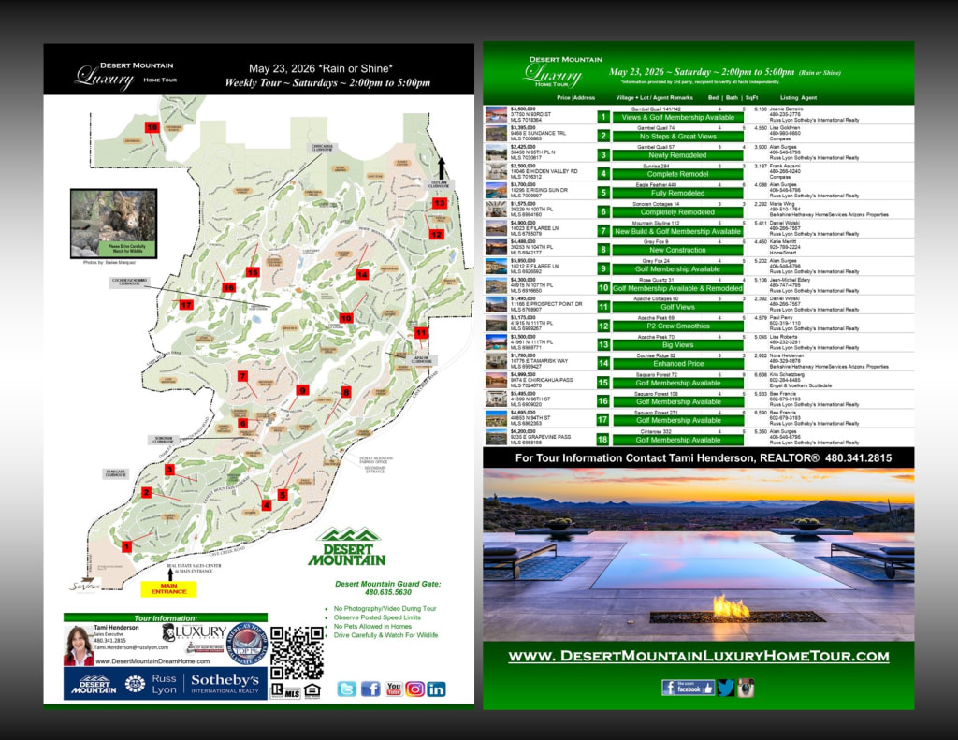958x740 pixels.
Task: Click the yellow Main Entrance label
Action: (168, 589)
